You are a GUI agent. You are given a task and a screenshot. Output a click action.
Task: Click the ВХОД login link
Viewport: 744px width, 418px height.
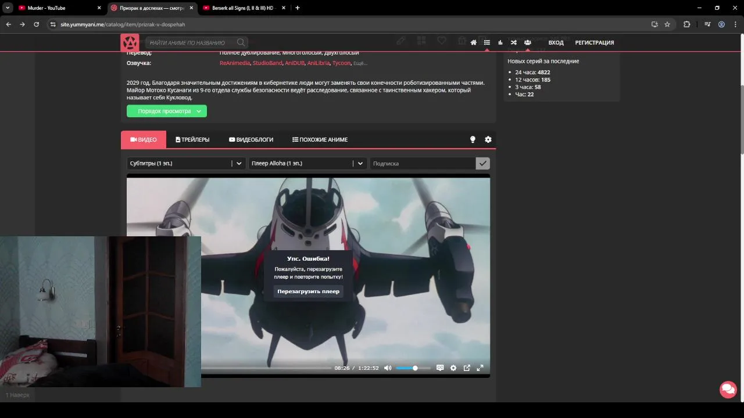(556, 42)
